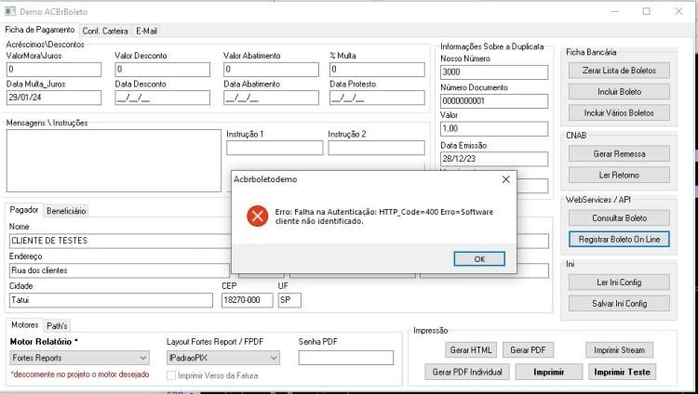Dismiss the error dialog with OK
This screenshot has height=394, width=698.
479,259
